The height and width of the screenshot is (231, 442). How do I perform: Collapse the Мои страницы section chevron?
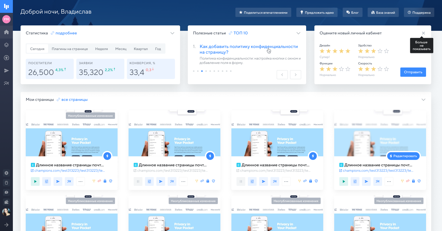[423, 100]
